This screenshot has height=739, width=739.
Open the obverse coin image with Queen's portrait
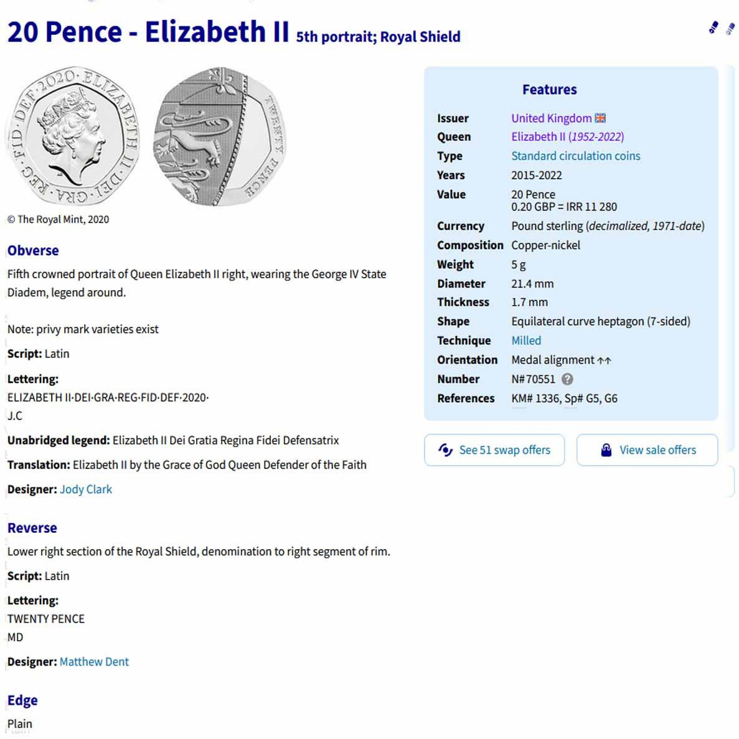[x=72, y=137]
